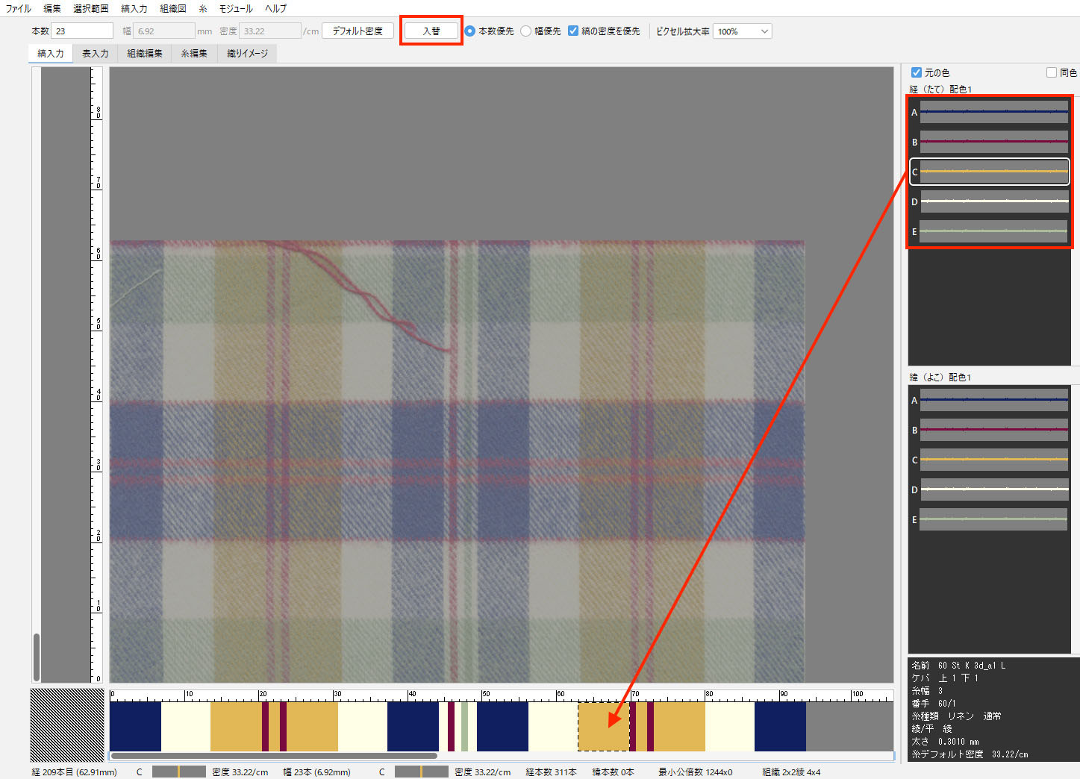Open the 糸 menu
The image size is (1080, 779).
pyautogui.click(x=202, y=8)
